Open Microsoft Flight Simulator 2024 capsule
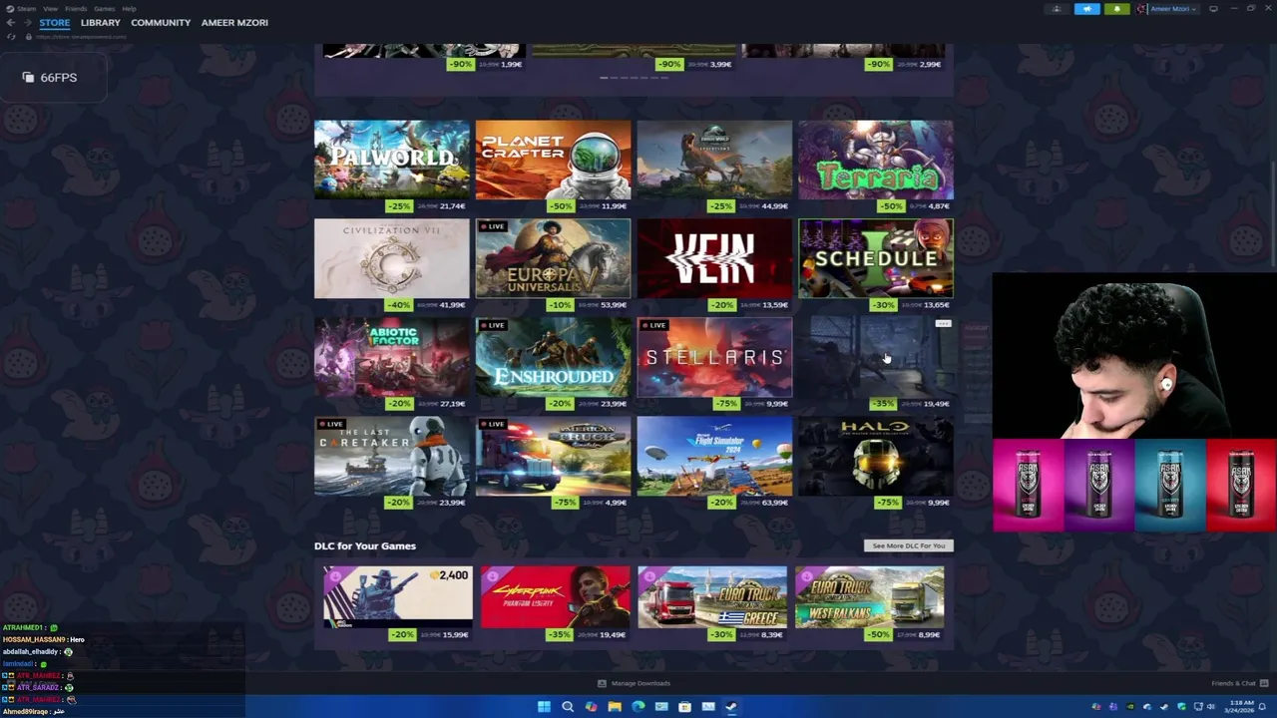1277x718 pixels. (x=714, y=456)
